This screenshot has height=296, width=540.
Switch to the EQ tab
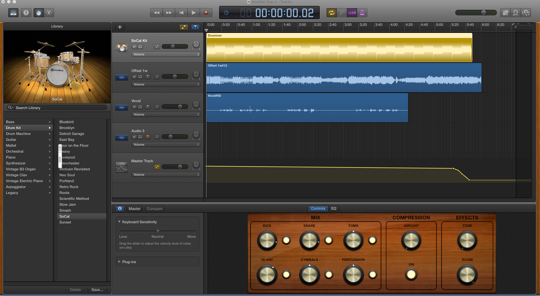(x=334, y=209)
